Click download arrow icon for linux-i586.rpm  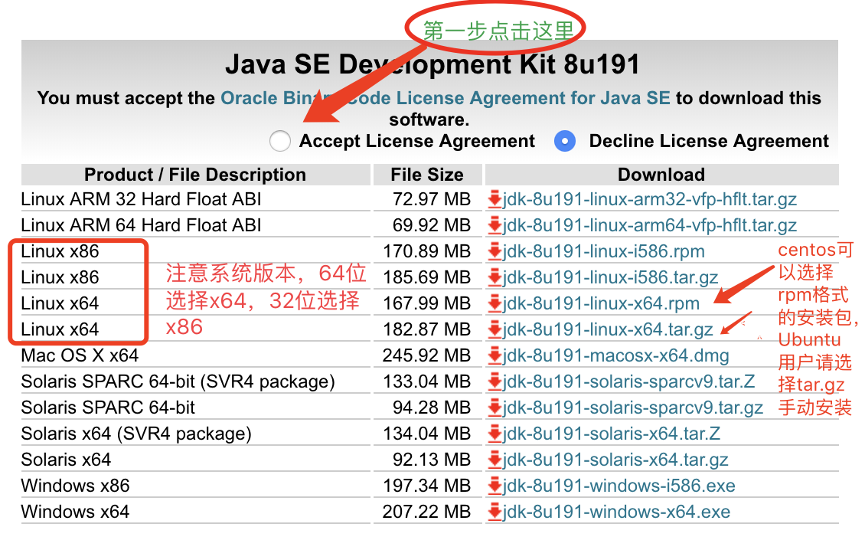click(495, 250)
